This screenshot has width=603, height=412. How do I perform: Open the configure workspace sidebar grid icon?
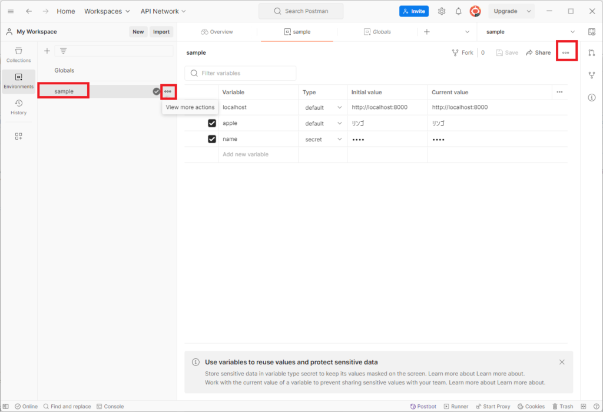click(x=18, y=136)
